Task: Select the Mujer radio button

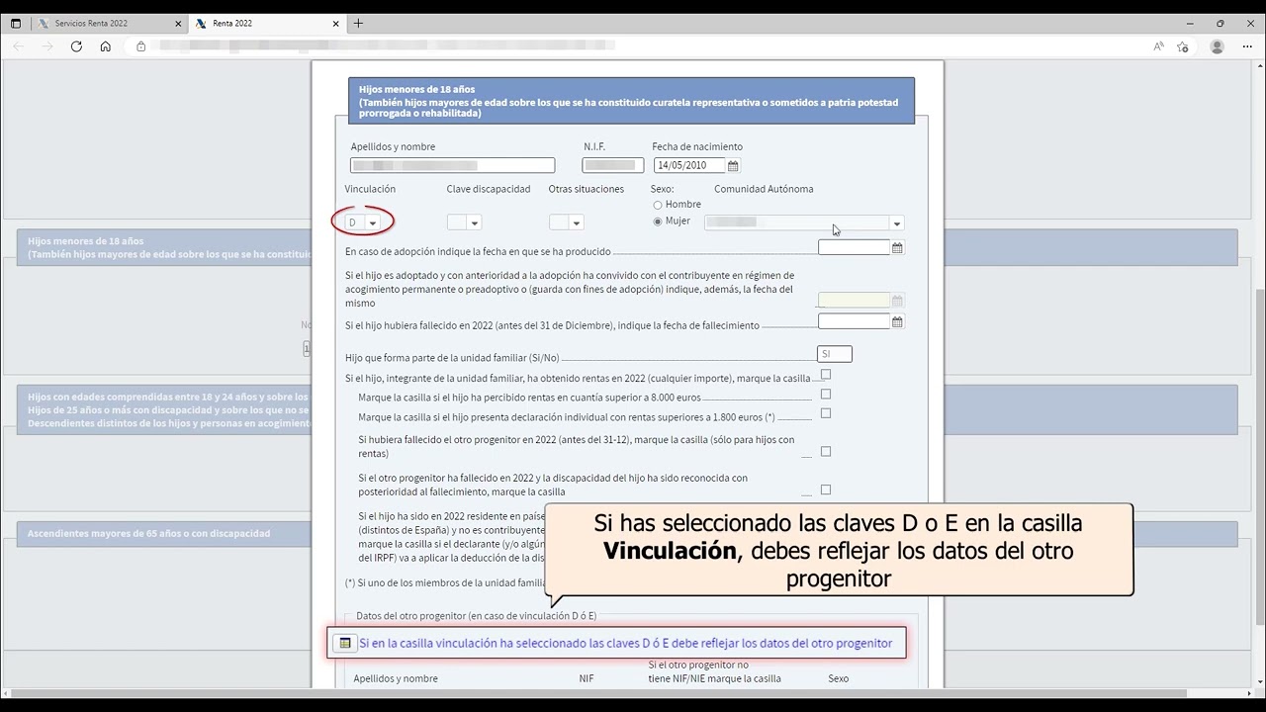Action: coord(658,222)
